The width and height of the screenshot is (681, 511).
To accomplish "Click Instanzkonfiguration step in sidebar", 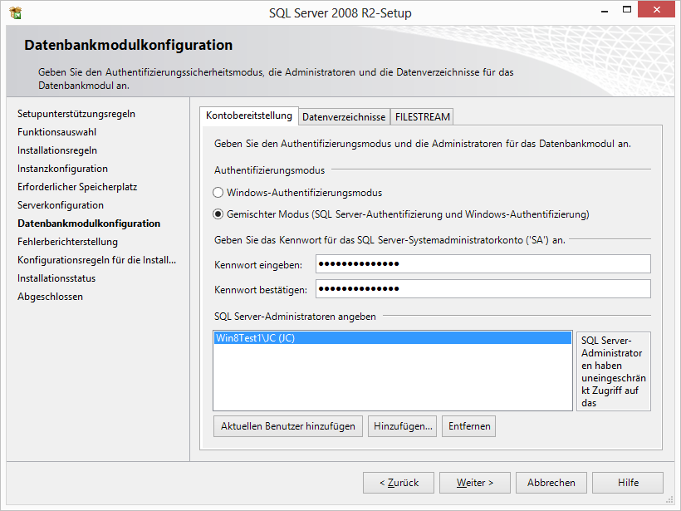I will tap(62, 169).
